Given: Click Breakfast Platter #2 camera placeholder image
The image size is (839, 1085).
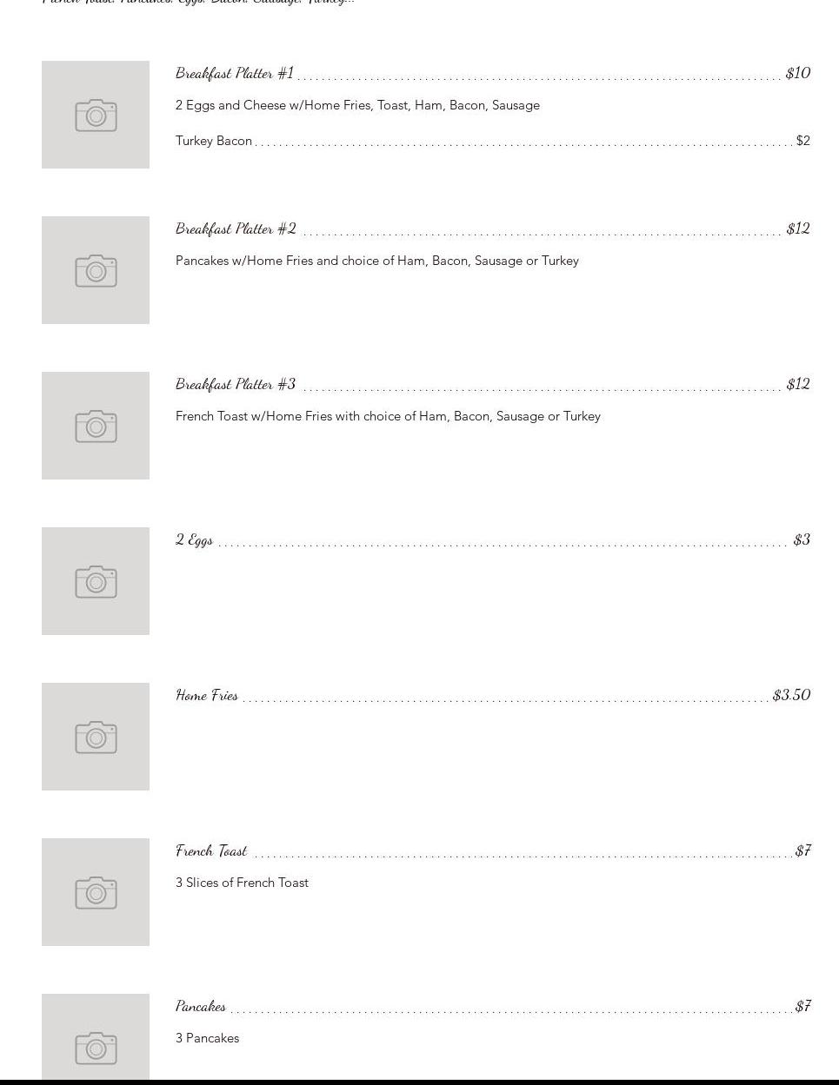Looking at the screenshot, I should (x=96, y=270).
